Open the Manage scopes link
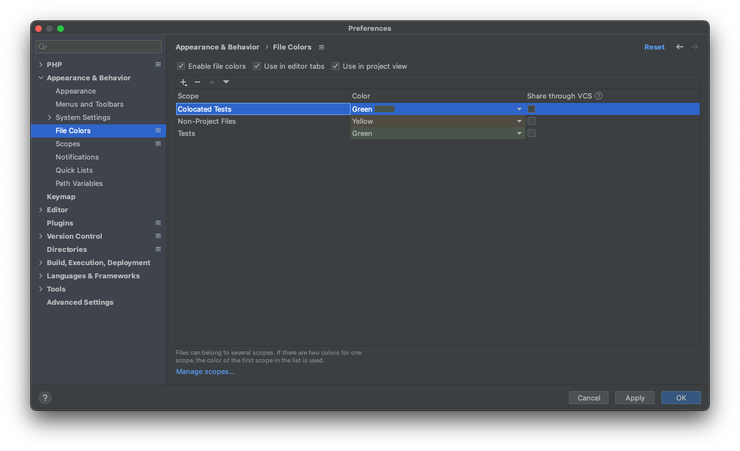 205,371
